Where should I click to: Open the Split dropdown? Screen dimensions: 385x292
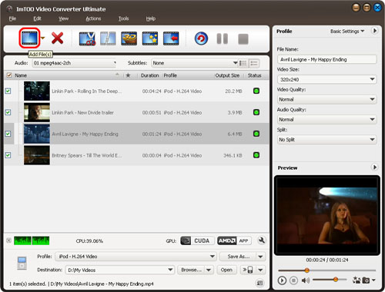click(326, 140)
